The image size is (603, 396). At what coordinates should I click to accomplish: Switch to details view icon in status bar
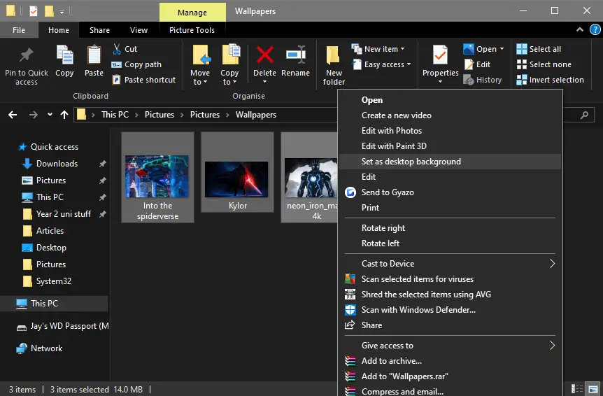tap(577, 389)
